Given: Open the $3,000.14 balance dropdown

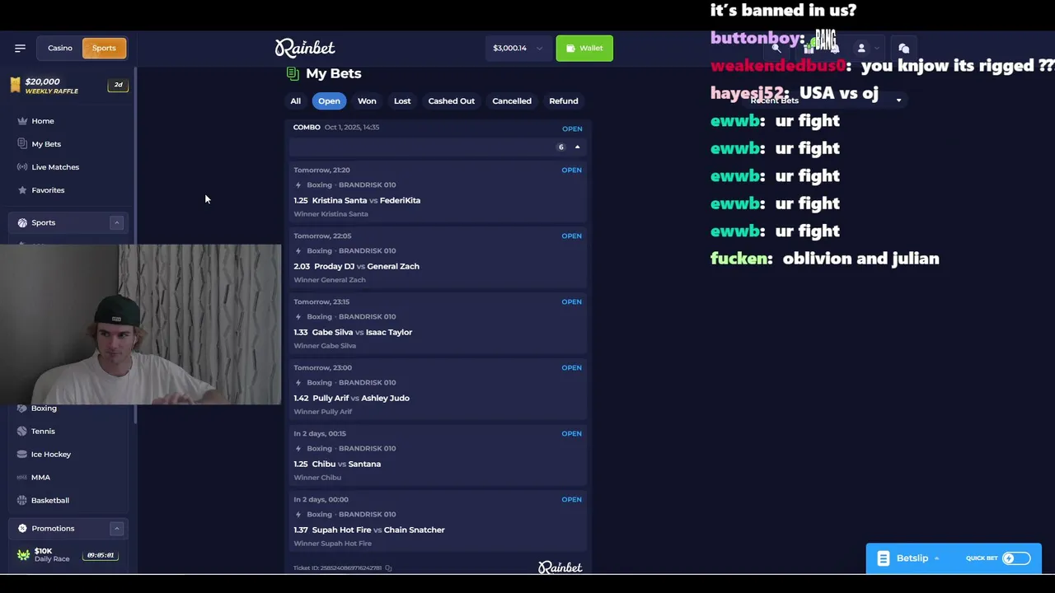Looking at the screenshot, I should click(x=518, y=48).
